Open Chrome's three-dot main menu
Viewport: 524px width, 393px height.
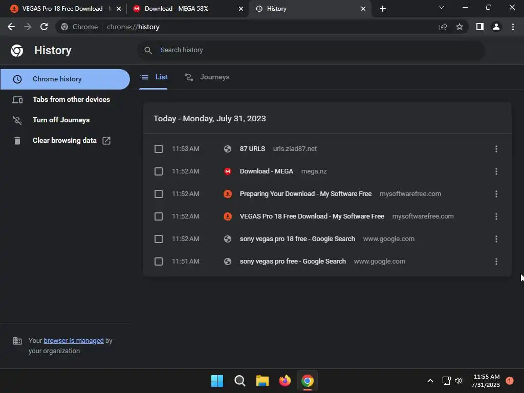(513, 27)
